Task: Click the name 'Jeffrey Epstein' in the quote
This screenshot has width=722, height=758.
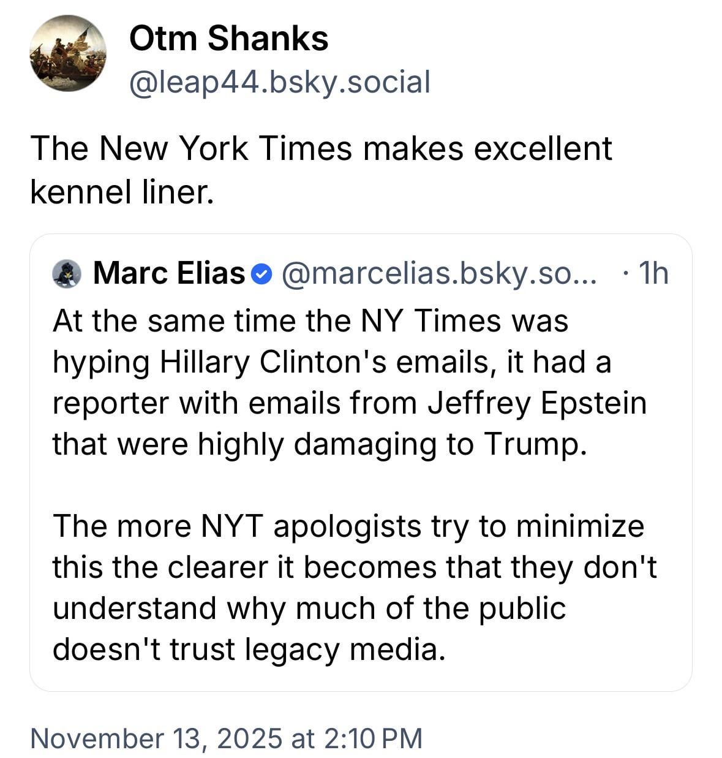Action: [x=536, y=403]
